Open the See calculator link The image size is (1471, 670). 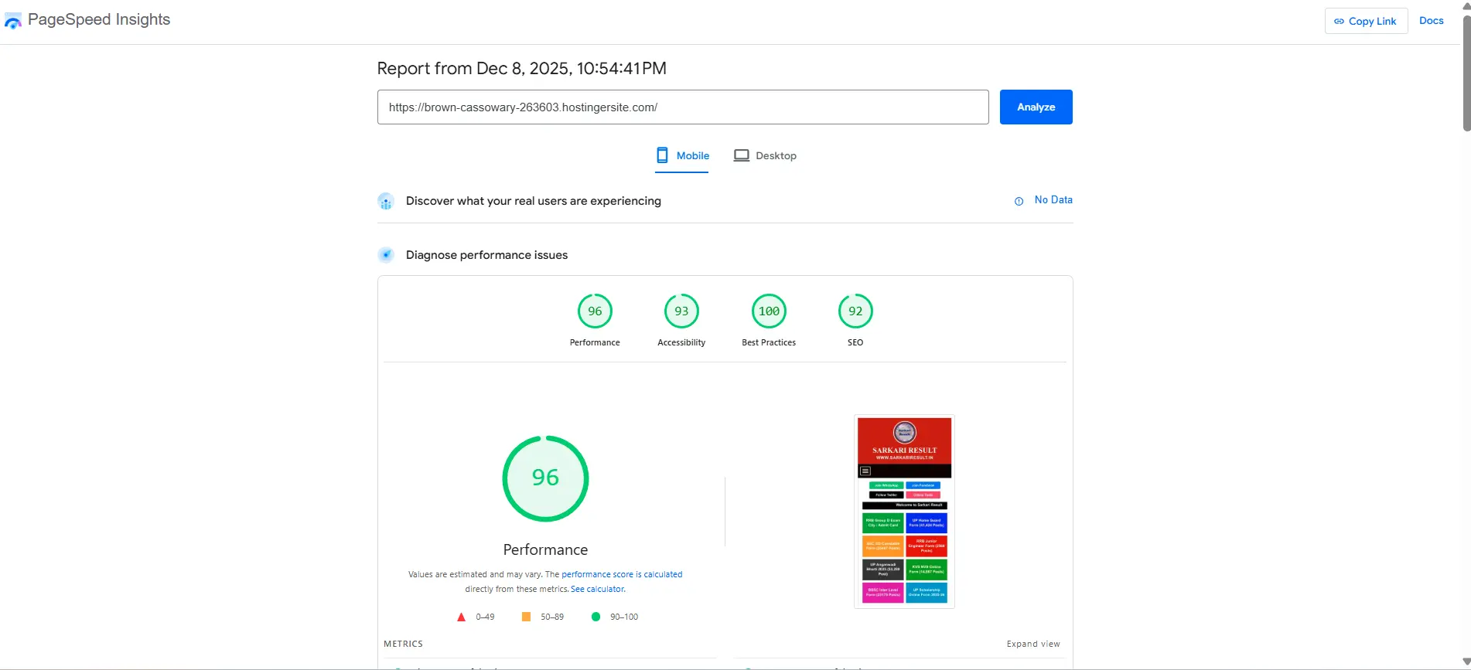[x=598, y=589]
